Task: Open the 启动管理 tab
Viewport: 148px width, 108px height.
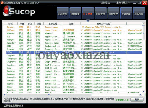Action: tap(63, 13)
